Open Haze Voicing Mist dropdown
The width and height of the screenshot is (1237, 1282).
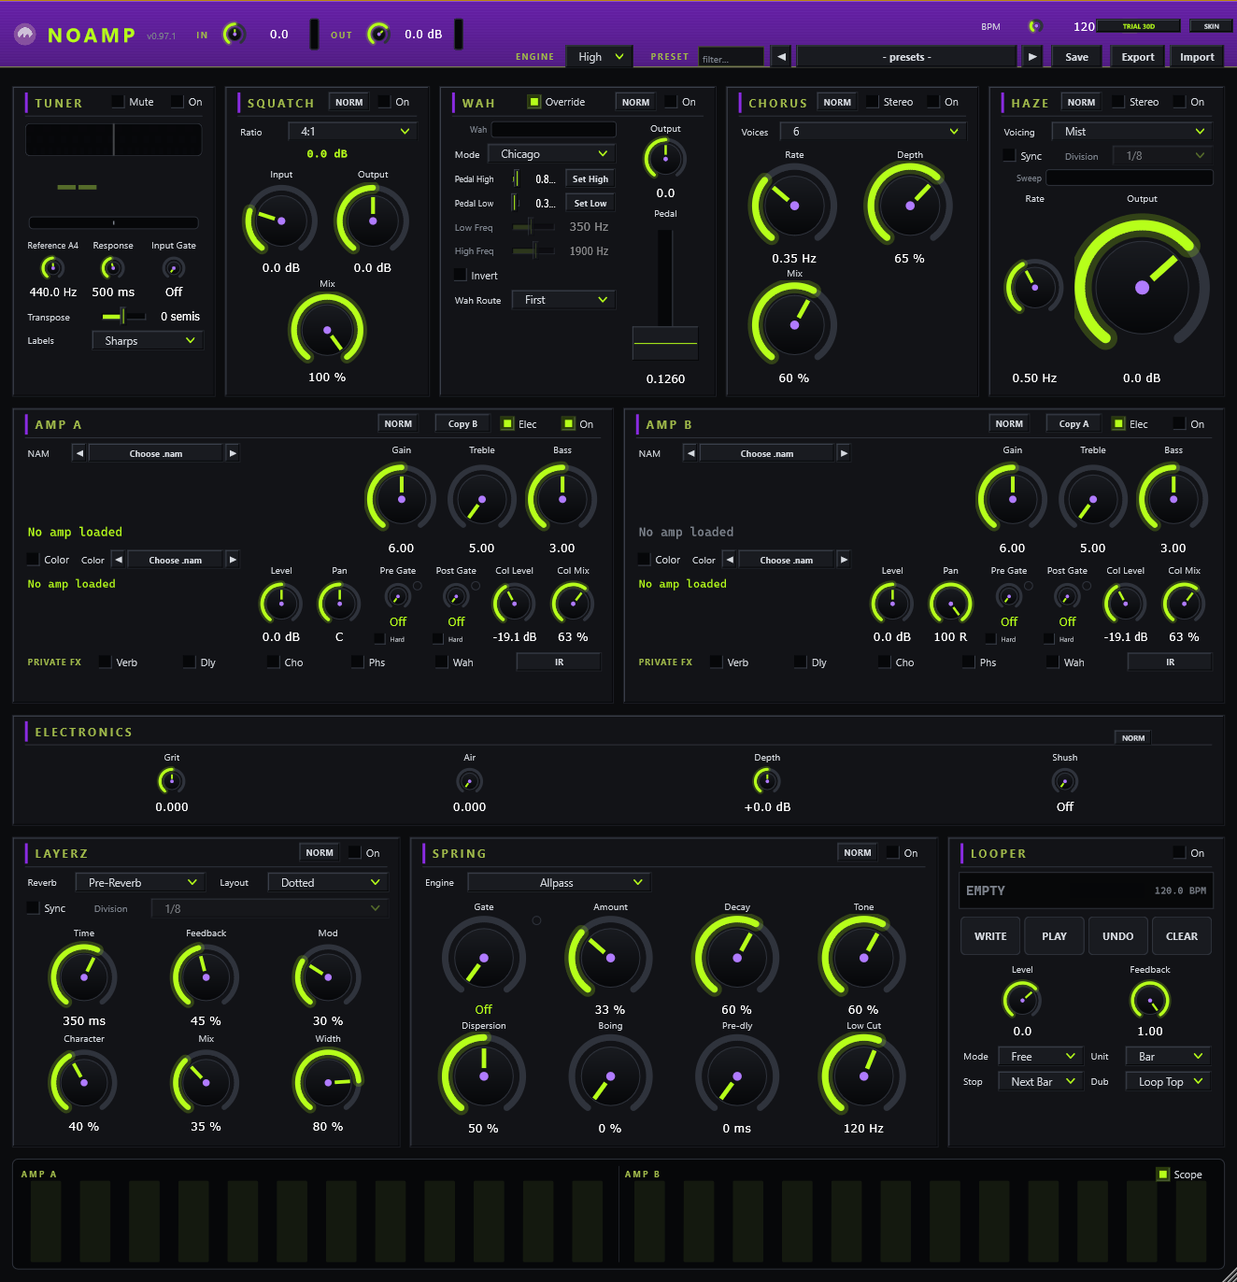click(x=1131, y=132)
